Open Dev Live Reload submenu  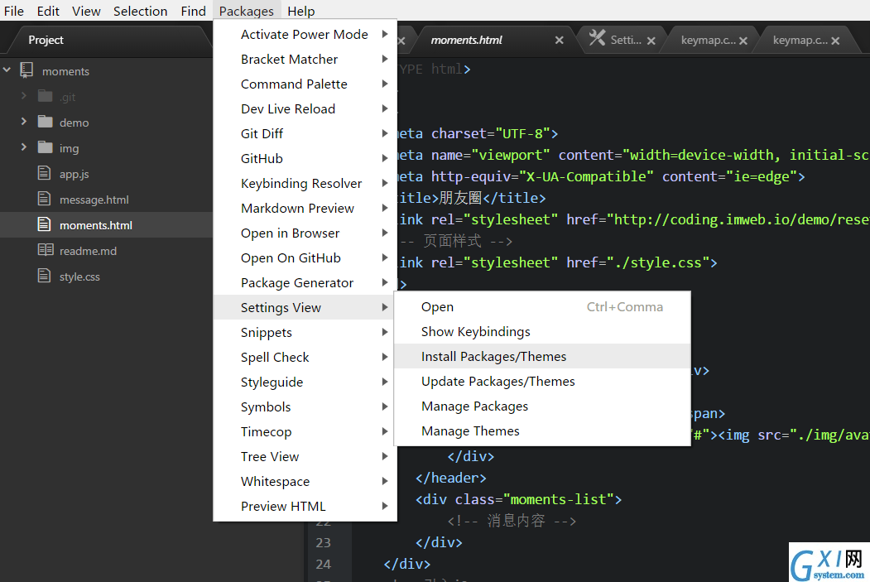click(x=305, y=108)
